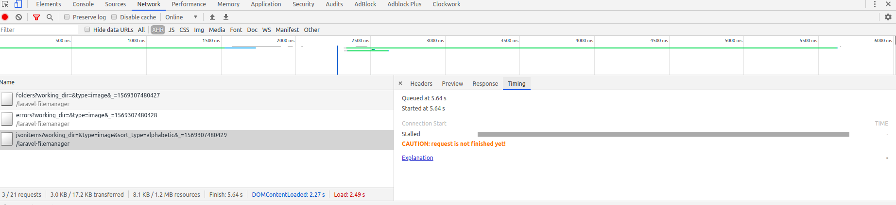896x205 pixels.
Task: Open the Security tab
Action: [303, 4]
